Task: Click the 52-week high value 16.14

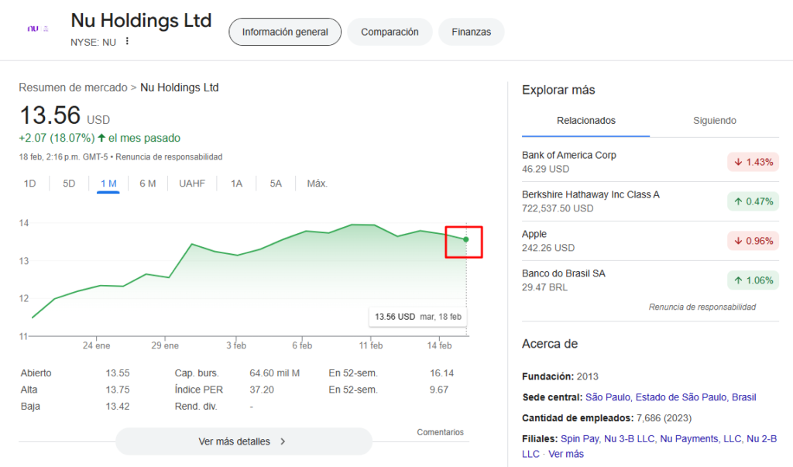Action: pos(441,373)
